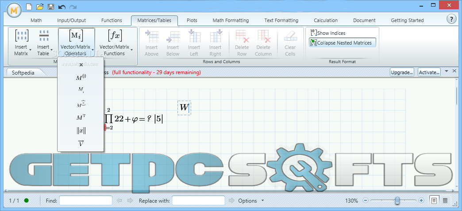Open the Plots ribbon tab

[x=192, y=20]
